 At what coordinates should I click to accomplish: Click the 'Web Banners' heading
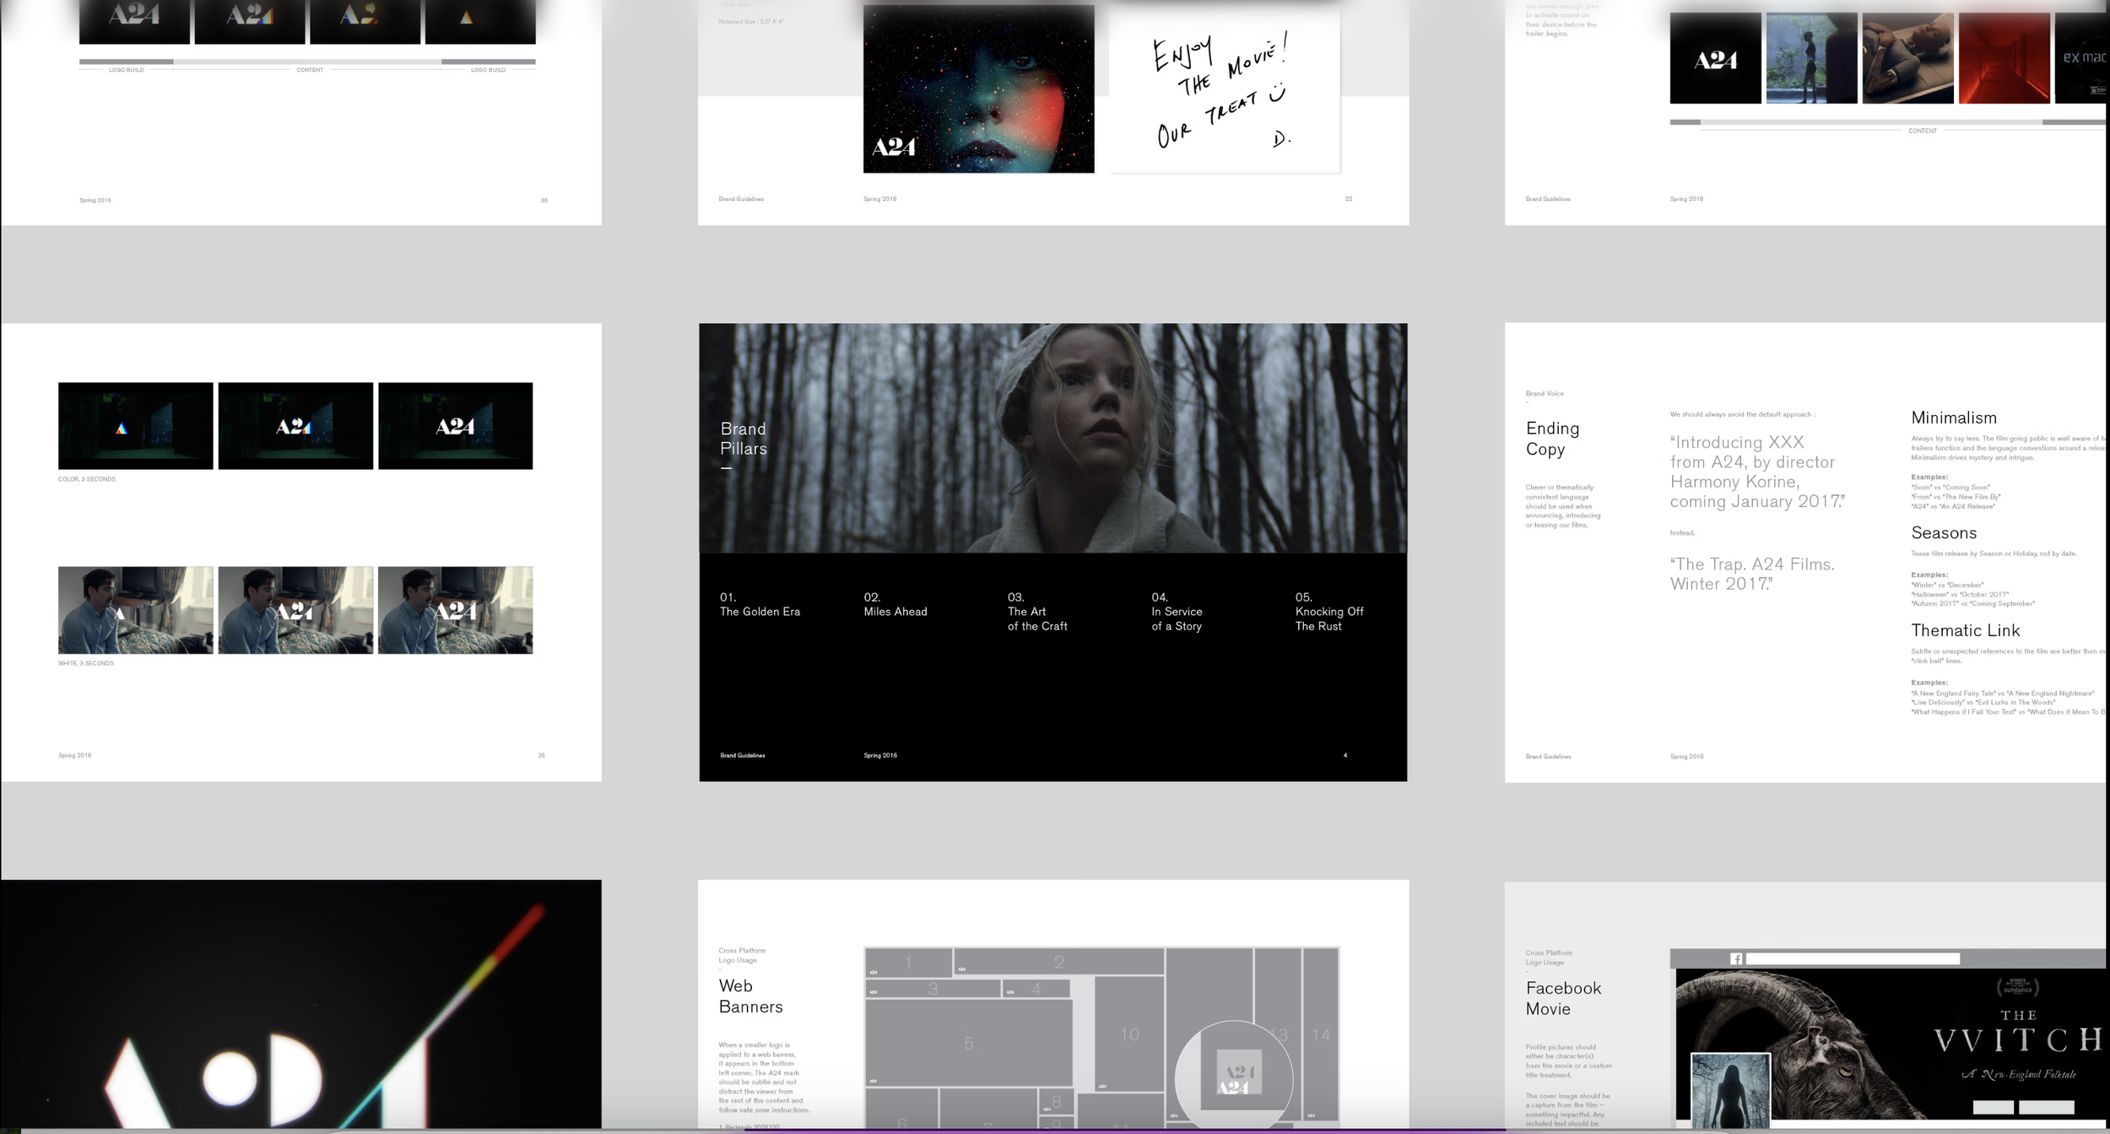(x=750, y=996)
